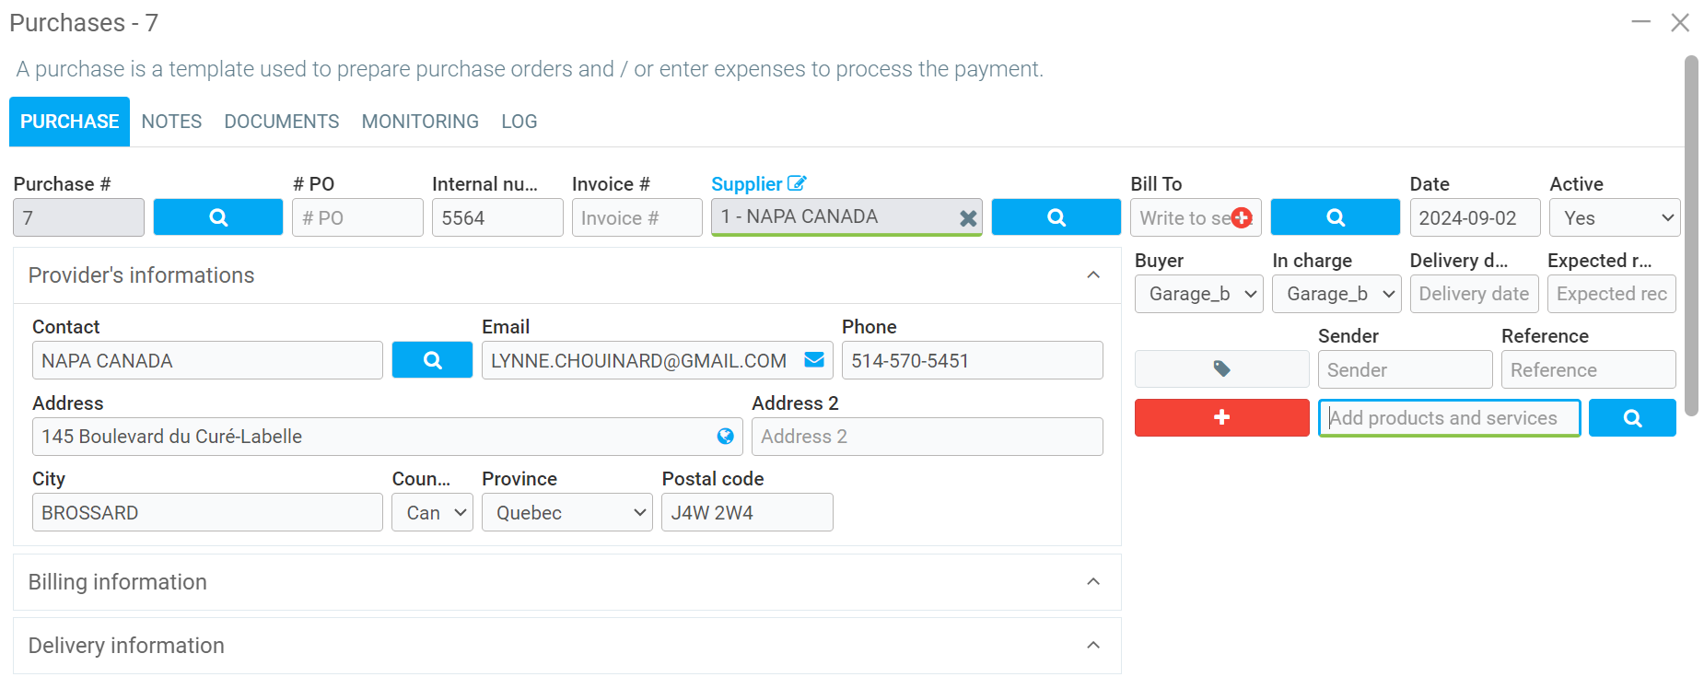Click the tag icon button
The width and height of the screenshot is (1704, 677).
(1221, 369)
